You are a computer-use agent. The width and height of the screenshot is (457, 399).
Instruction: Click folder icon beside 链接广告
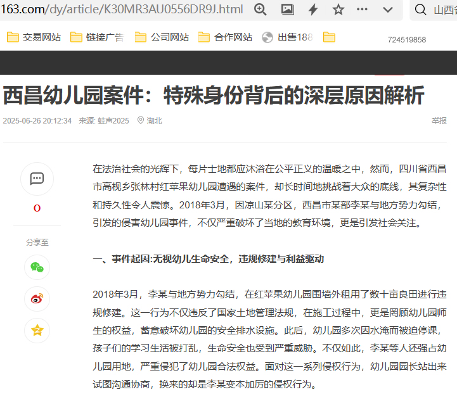[x=76, y=37]
